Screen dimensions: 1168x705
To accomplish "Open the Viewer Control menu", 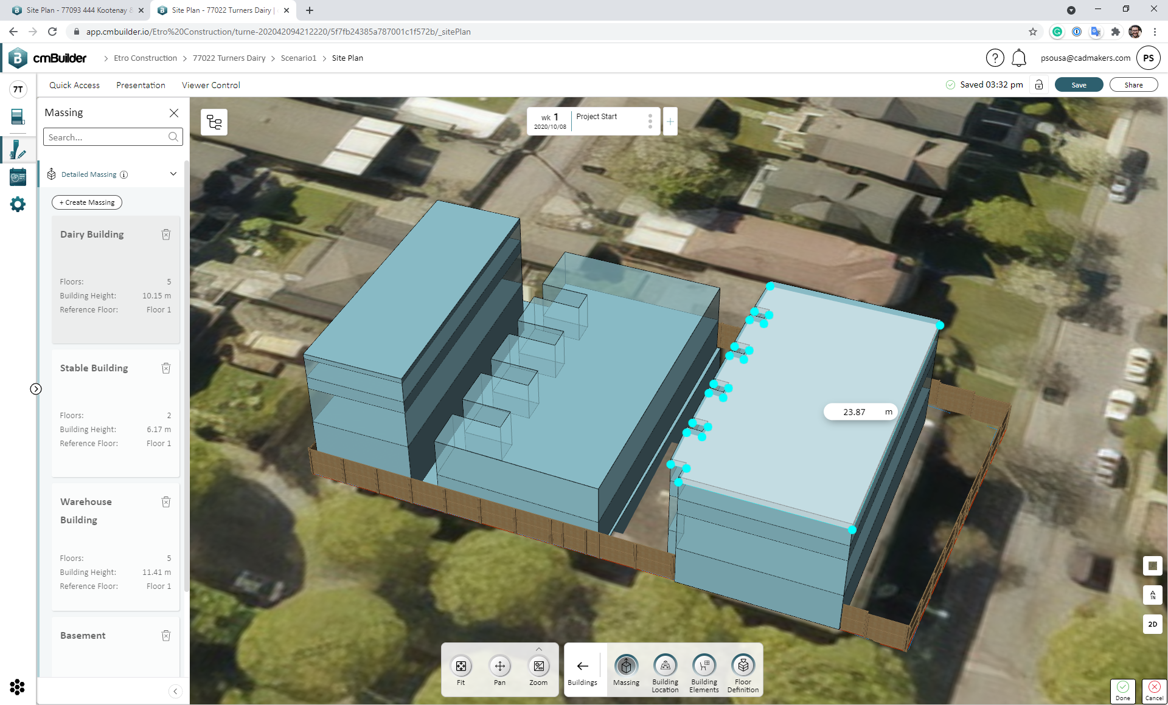I will click(210, 85).
